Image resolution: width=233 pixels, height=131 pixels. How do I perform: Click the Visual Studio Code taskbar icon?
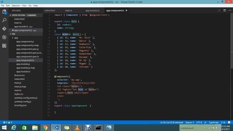[x=56, y=128]
